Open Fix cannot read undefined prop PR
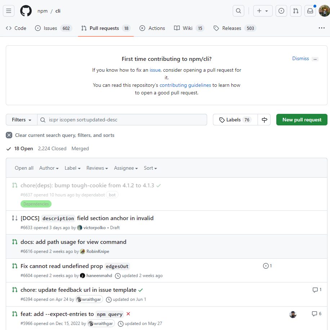Screen dimensions: 330x330 tap(75, 266)
